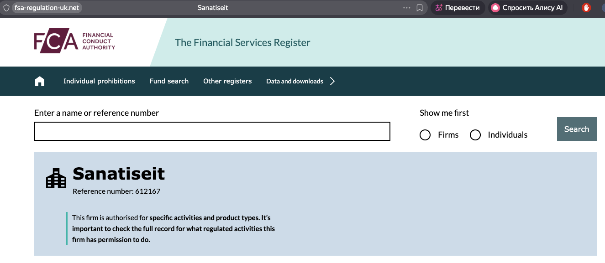Click the red hand ad-blocker icon
The width and height of the screenshot is (605, 263).
(x=586, y=8)
